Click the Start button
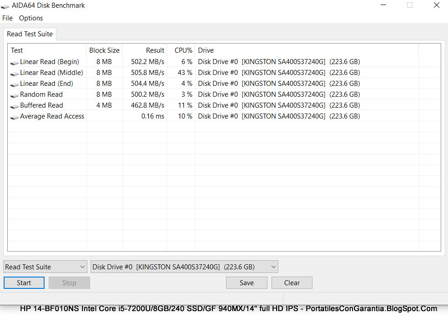 (x=24, y=282)
